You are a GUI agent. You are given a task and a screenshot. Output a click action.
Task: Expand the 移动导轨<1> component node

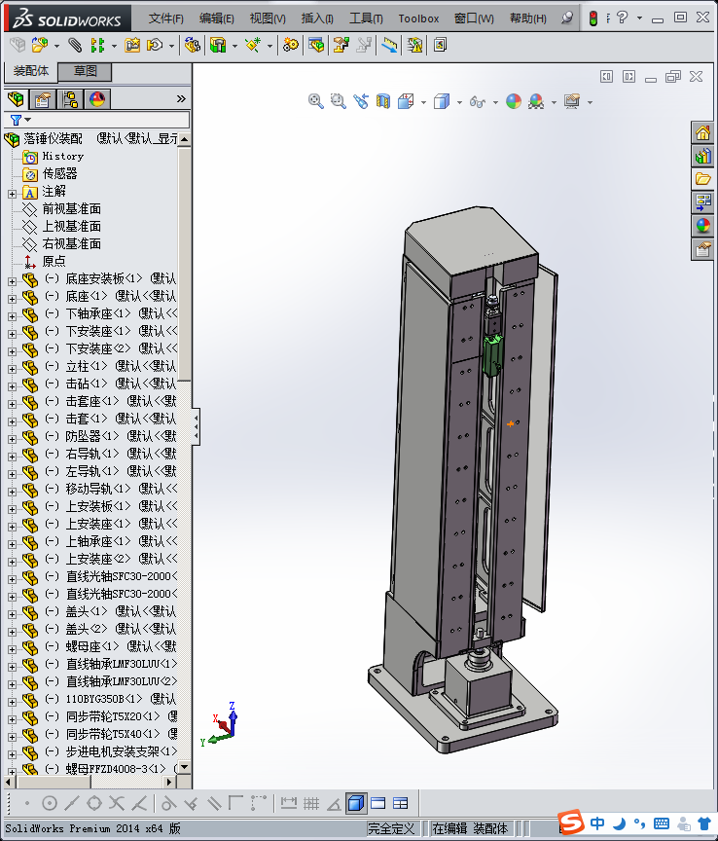click(x=12, y=492)
